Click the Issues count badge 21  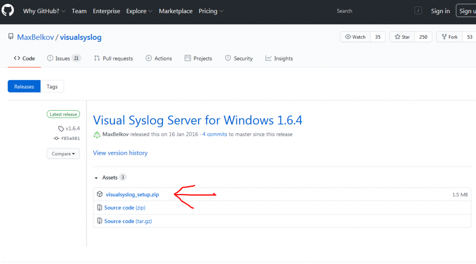coord(76,58)
